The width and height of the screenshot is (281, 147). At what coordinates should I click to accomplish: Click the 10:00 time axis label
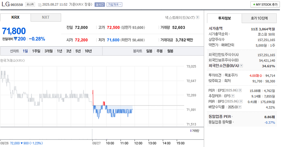(110, 143)
